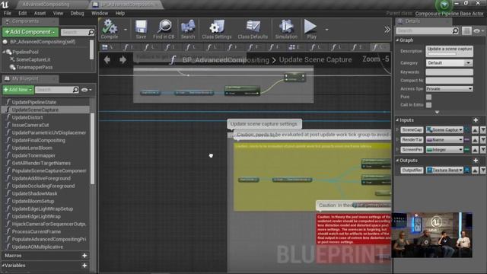Image resolution: width=487 pixels, height=274 pixels.
Task: Select UpdatePipelineState function
Action: click(34, 102)
